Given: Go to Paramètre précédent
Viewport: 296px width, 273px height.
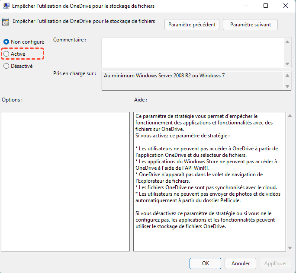Looking at the screenshot, I should coord(192,25).
